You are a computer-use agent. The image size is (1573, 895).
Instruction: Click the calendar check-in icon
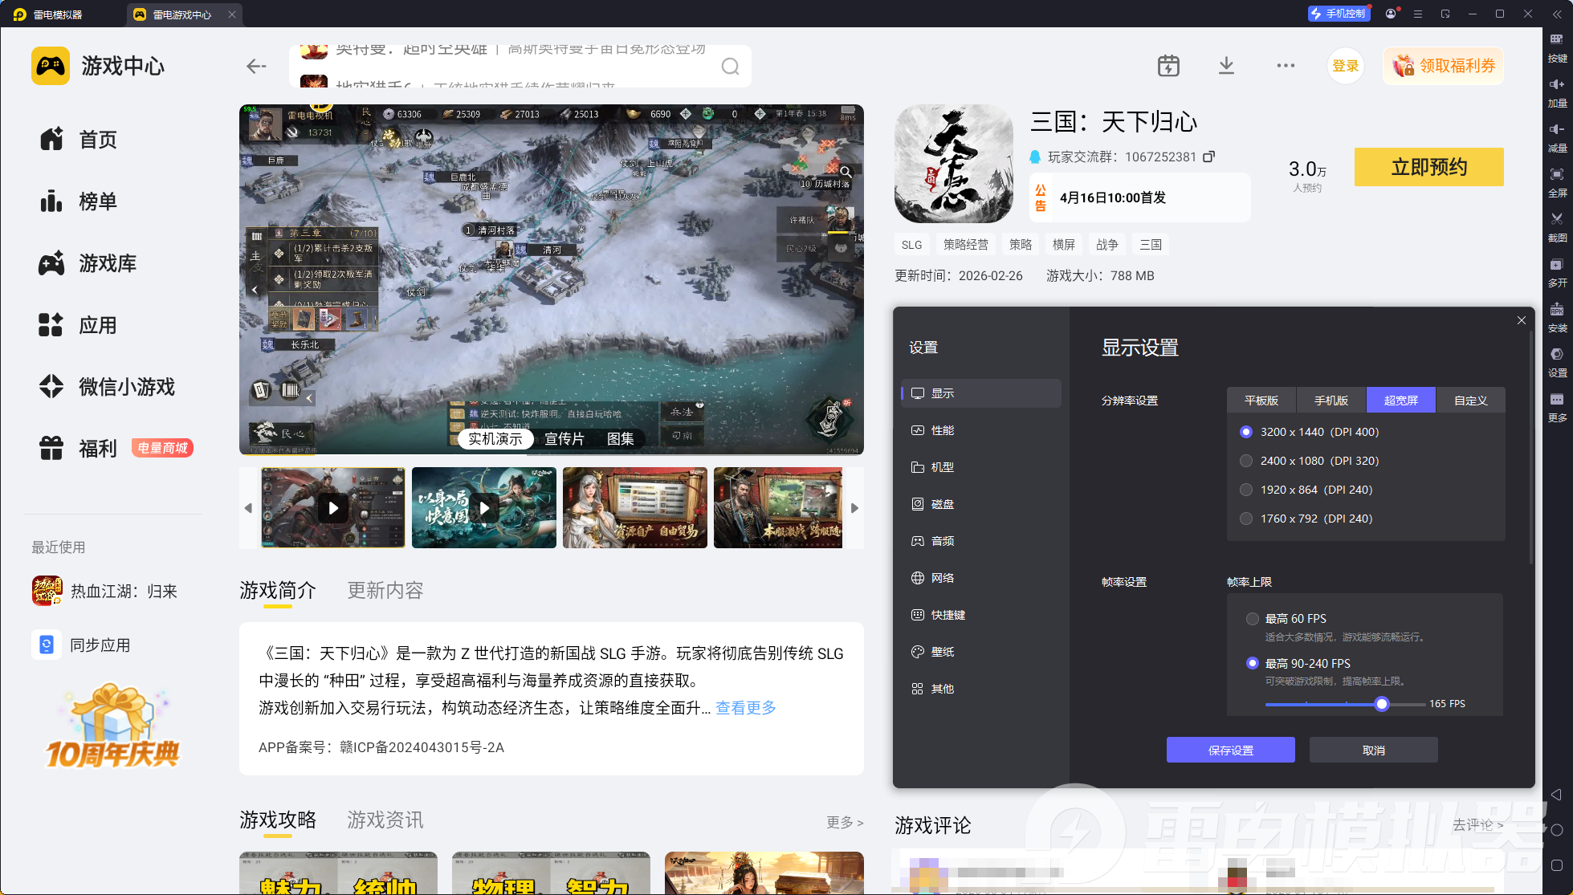[x=1168, y=66]
